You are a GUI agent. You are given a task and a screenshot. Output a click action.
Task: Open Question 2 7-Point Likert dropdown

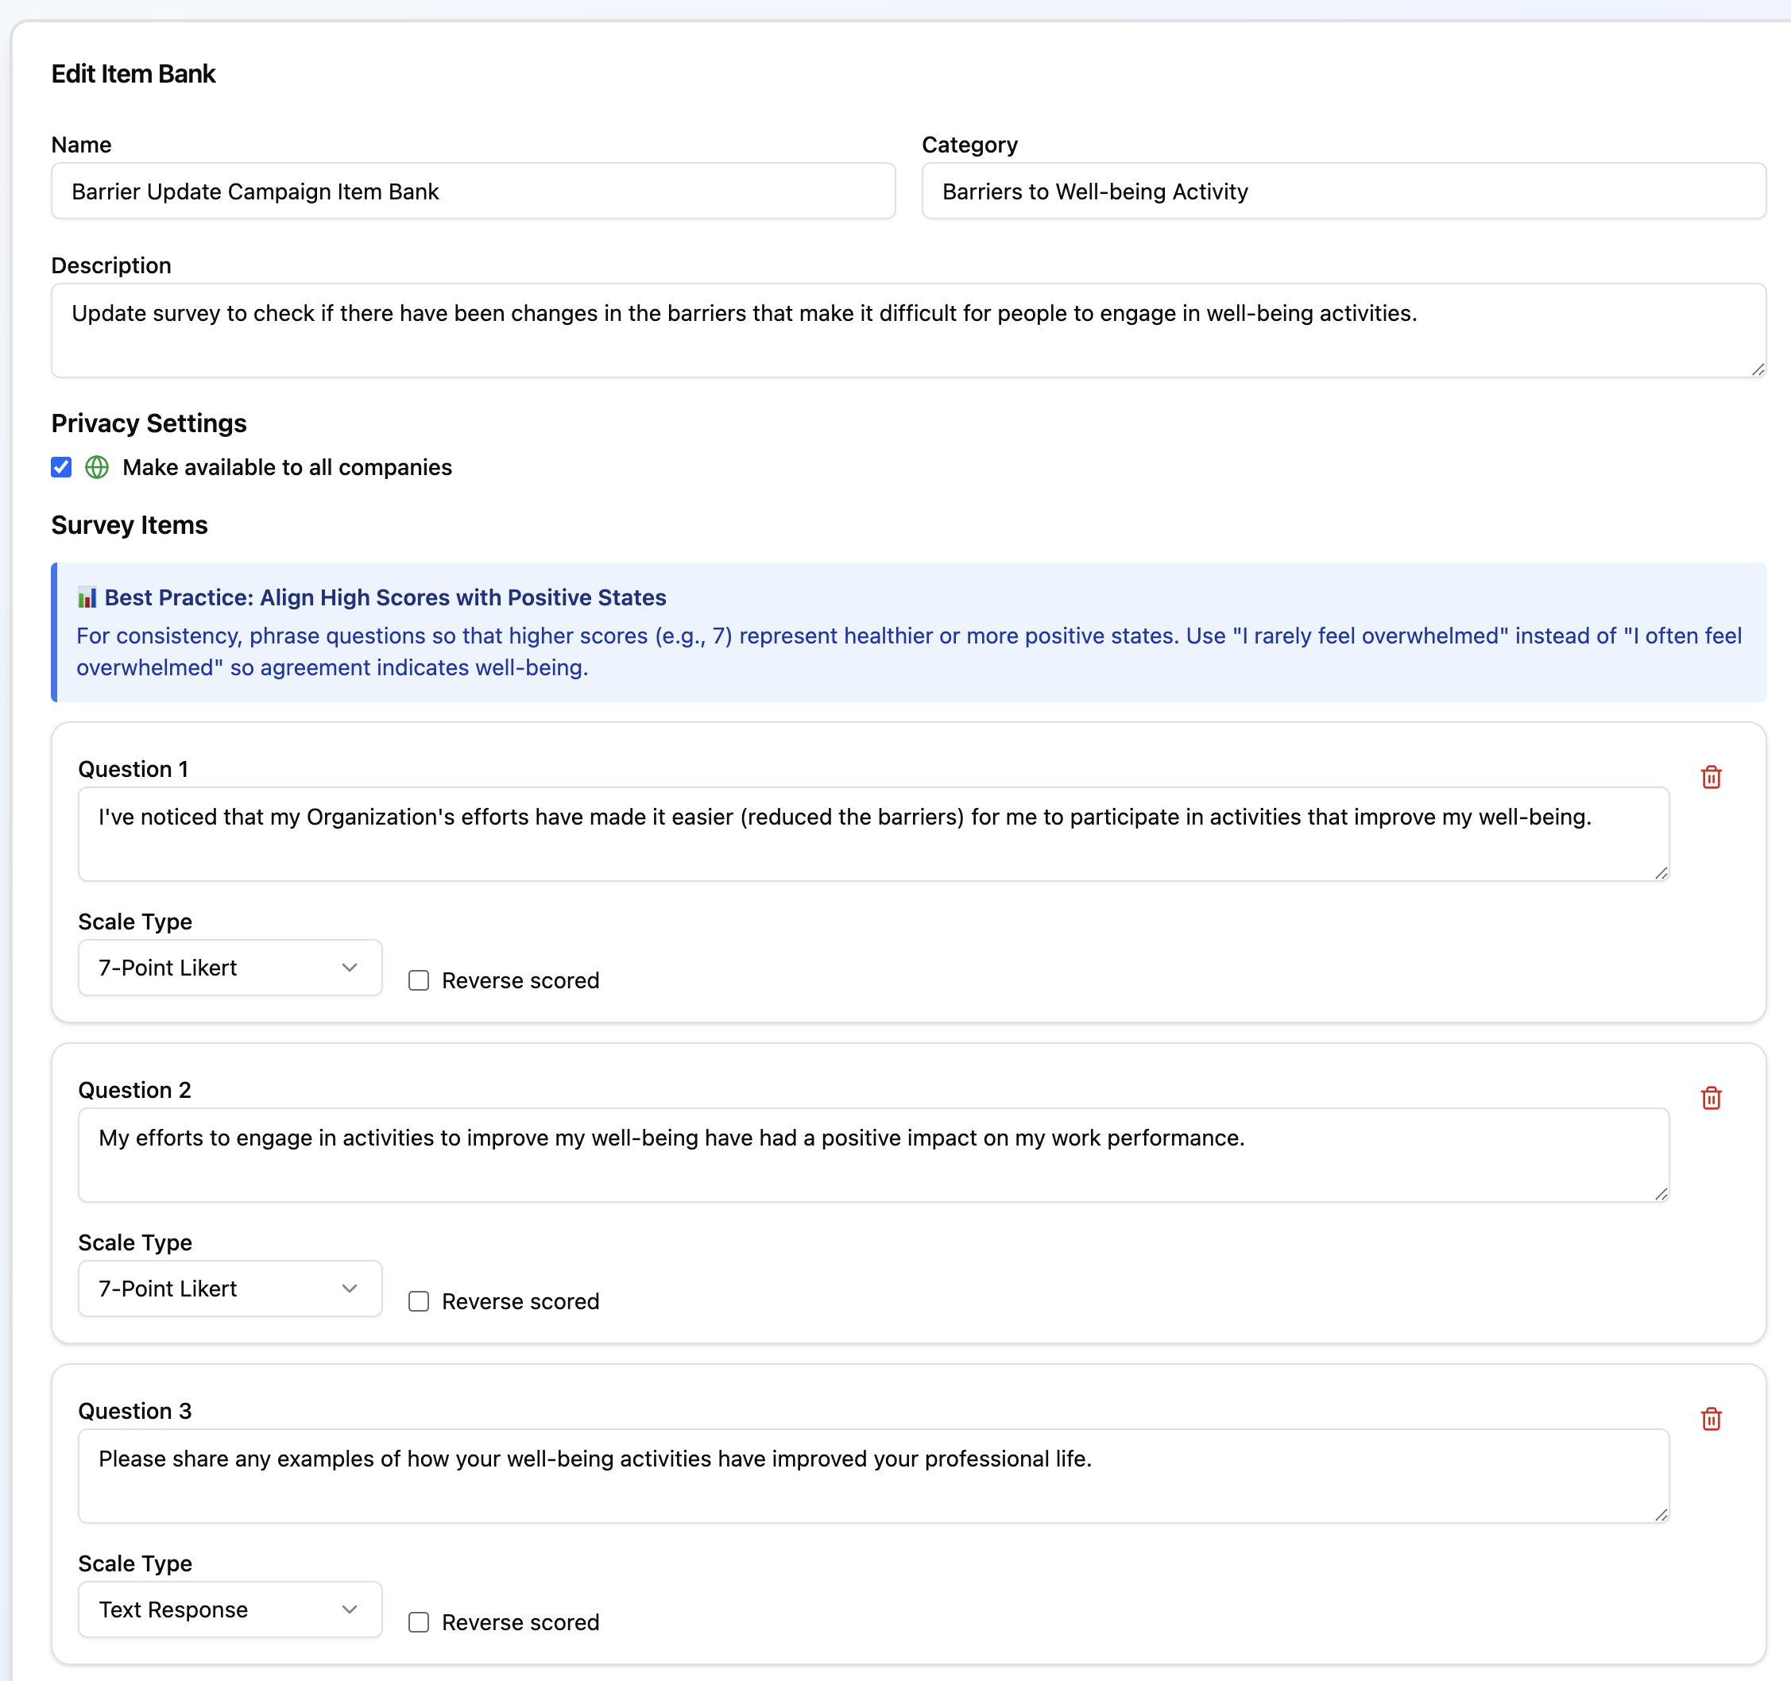230,1289
